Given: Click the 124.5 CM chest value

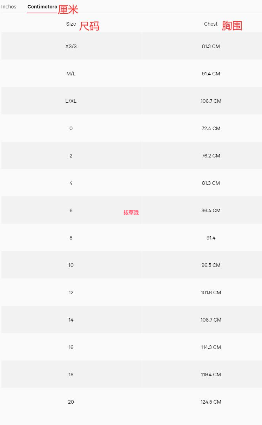Looking at the screenshot, I should tap(211, 402).
